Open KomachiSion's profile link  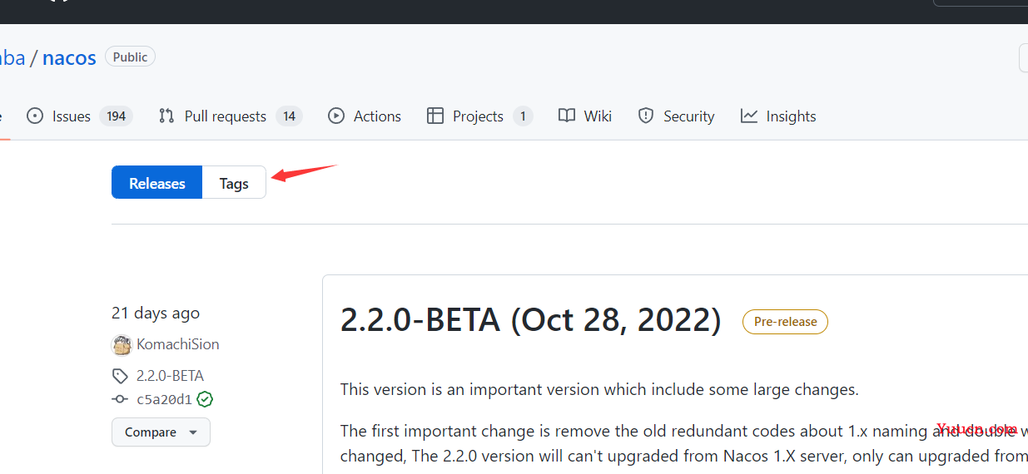tap(178, 344)
